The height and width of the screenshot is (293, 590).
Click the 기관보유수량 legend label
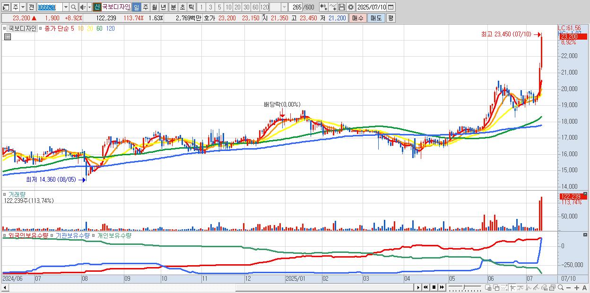(x=72, y=235)
